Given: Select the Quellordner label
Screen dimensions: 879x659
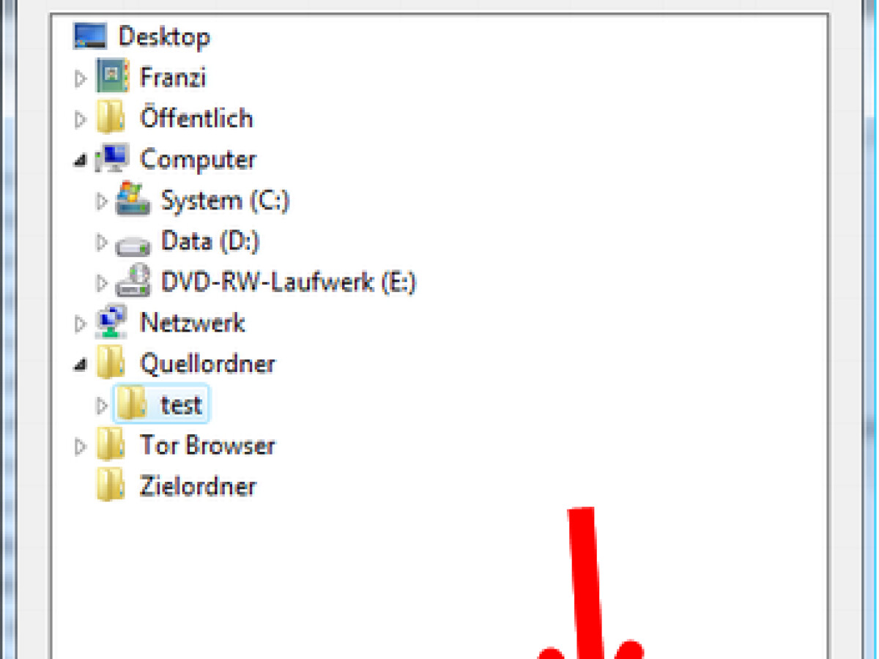Looking at the screenshot, I should (x=208, y=363).
